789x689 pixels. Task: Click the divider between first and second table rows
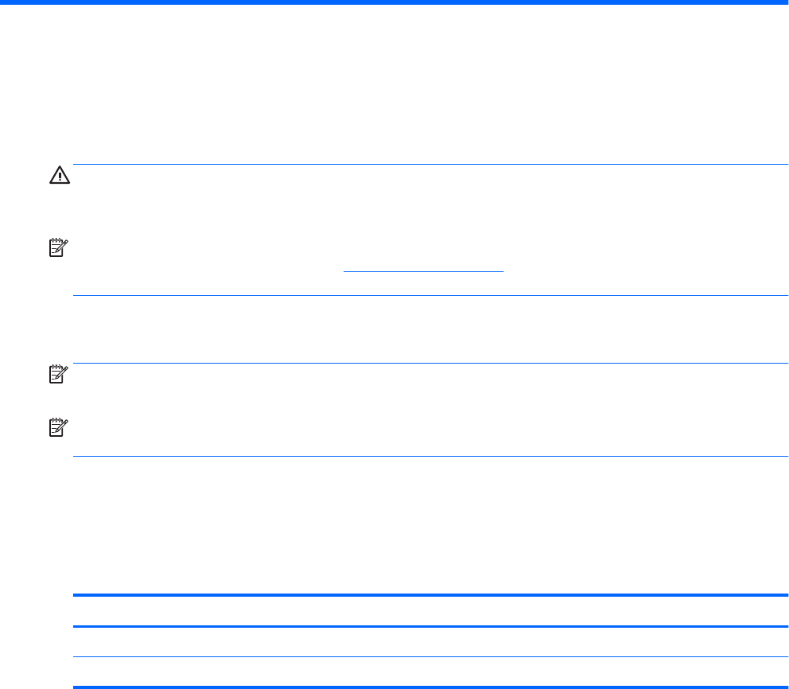click(x=430, y=626)
